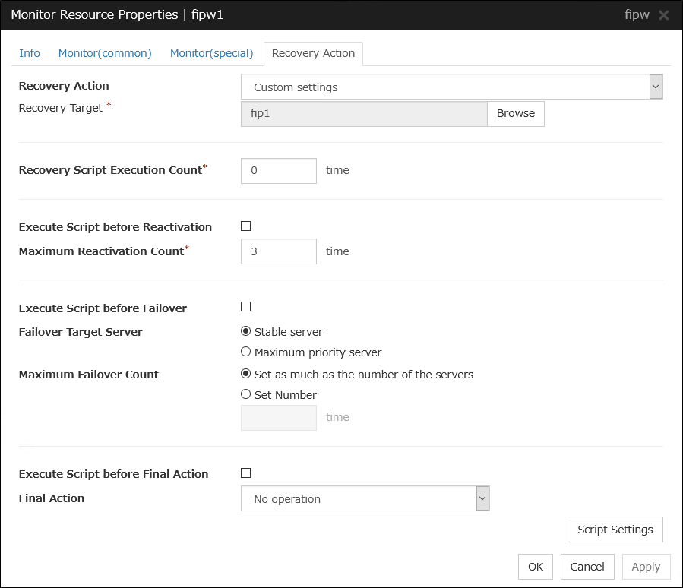Select the Recovery Action tab
The image size is (683, 588).
pos(313,53)
